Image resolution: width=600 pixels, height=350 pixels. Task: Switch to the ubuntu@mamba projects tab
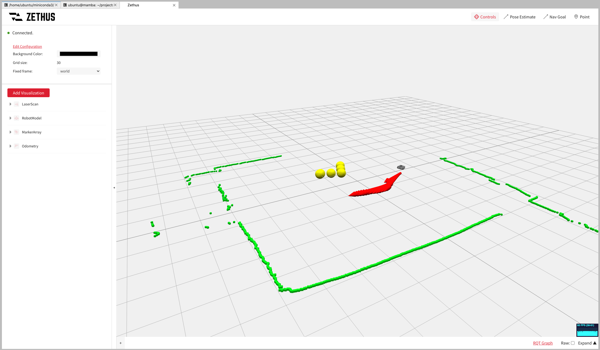tap(90, 5)
